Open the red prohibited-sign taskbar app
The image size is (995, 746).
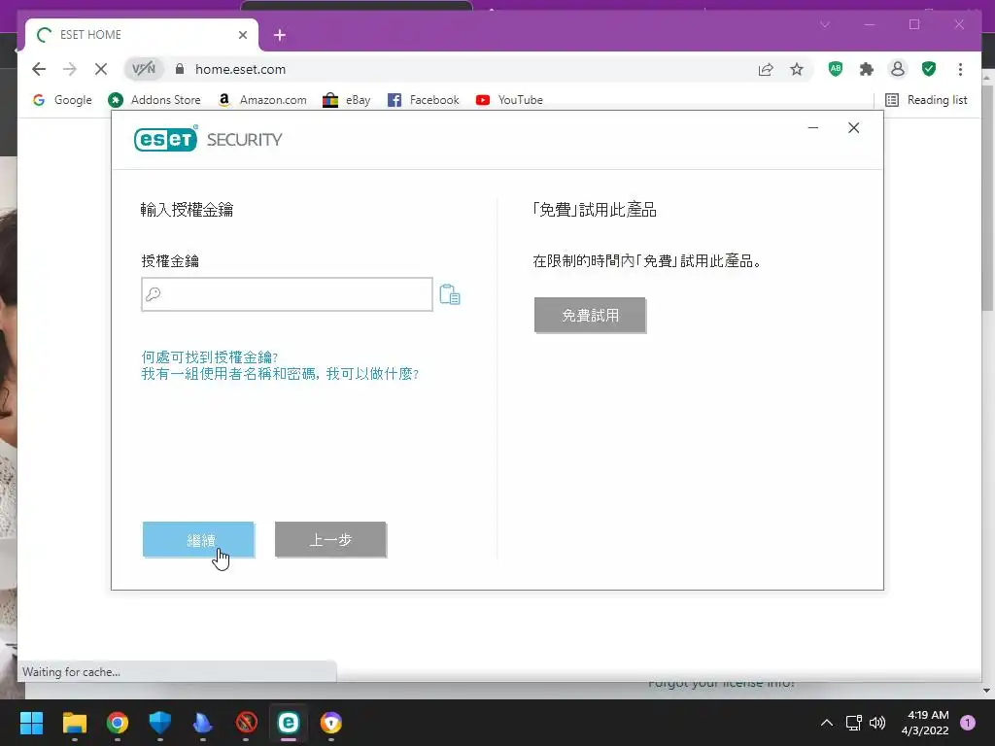246,723
